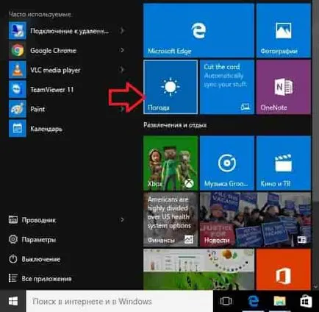Click the Windows Start button
Screen dimensions: 319x312
[13, 301]
